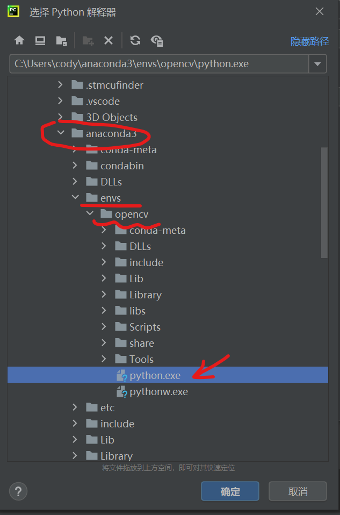
Task: Click the 取消 button
Action: point(298,491)
